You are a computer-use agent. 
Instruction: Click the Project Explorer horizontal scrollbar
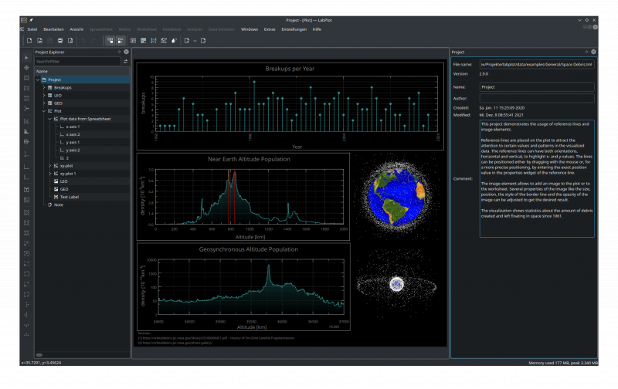pos(39,355)
